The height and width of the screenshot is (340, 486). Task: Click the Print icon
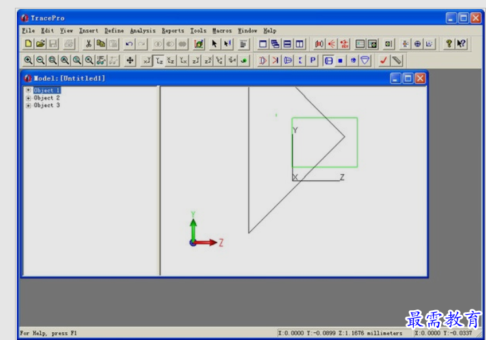tap(69, 44)
